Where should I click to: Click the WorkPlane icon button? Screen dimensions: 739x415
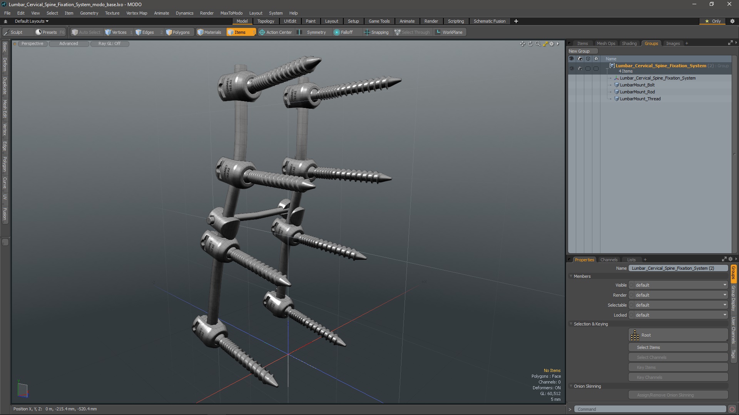click(449, 32)
